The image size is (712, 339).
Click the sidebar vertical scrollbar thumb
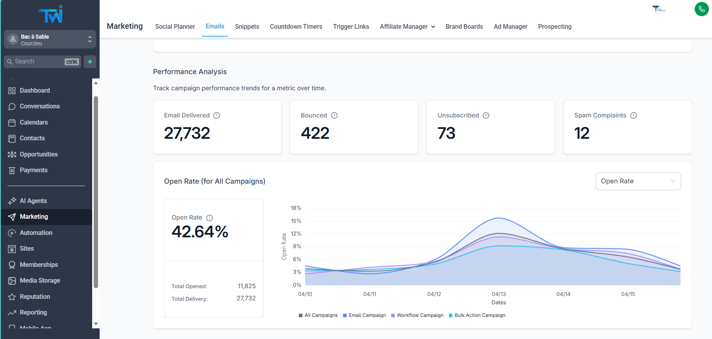click(x=96, y=192)
